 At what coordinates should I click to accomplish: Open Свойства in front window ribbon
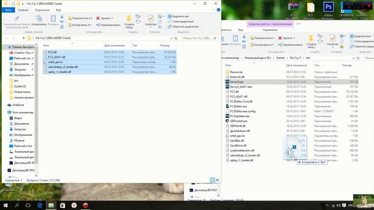(151, 22)
